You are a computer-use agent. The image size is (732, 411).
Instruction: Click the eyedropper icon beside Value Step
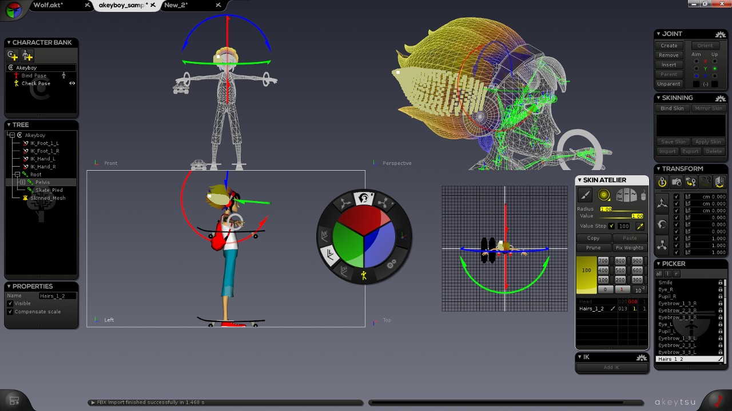click(x=640, y=226)
